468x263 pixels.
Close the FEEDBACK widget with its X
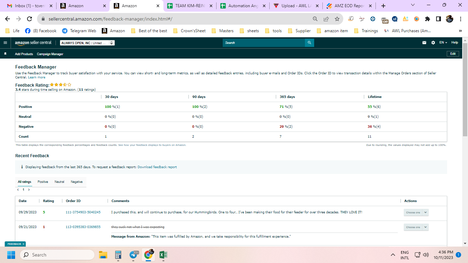click(x=24, y=244)
